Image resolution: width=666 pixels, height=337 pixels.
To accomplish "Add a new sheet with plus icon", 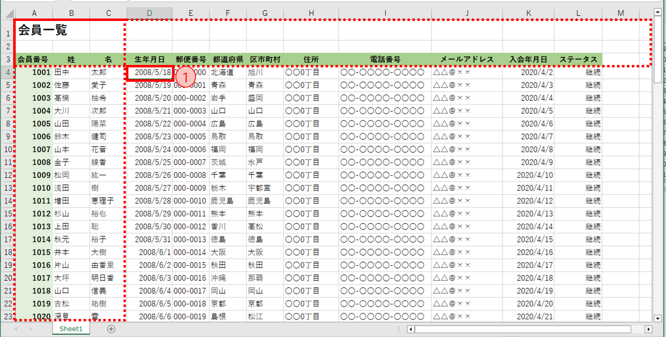I will (x=111, y=329).
